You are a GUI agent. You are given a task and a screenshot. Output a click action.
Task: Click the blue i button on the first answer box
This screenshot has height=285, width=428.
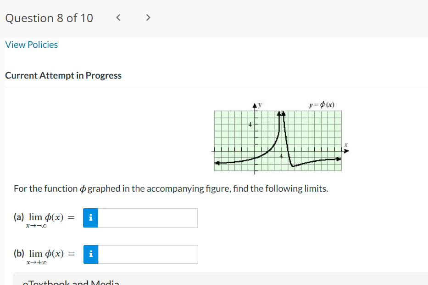pyautogui.click(x=90, y=217)
